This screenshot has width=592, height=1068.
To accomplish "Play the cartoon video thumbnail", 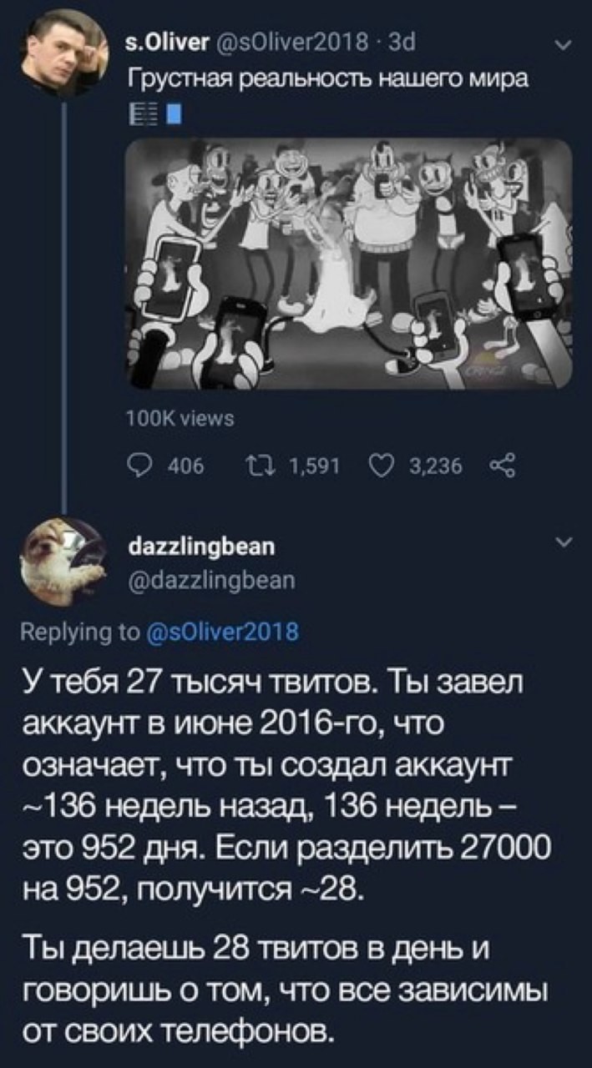I will [x=349, y=264].
